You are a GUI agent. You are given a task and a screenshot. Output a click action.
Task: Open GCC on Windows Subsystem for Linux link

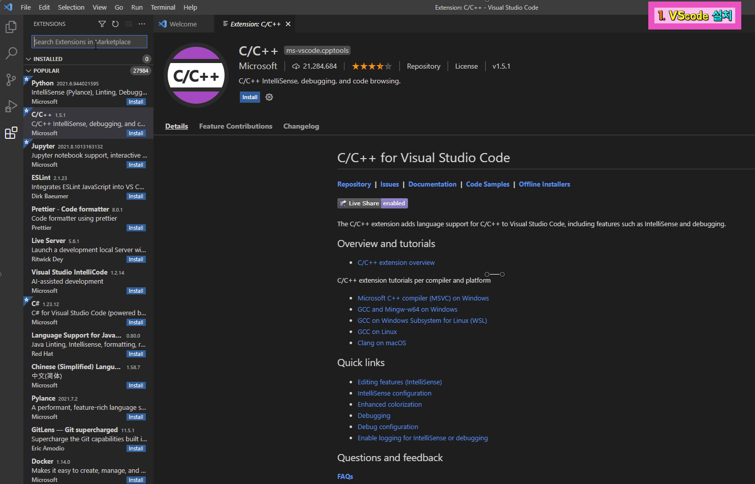click(x=422, y=321)
